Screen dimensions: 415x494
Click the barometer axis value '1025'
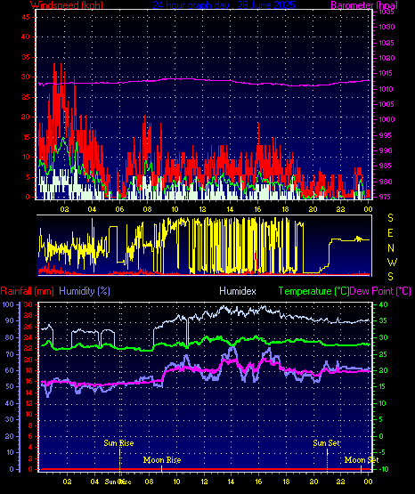pyautogui.click(x=387, y=43)
